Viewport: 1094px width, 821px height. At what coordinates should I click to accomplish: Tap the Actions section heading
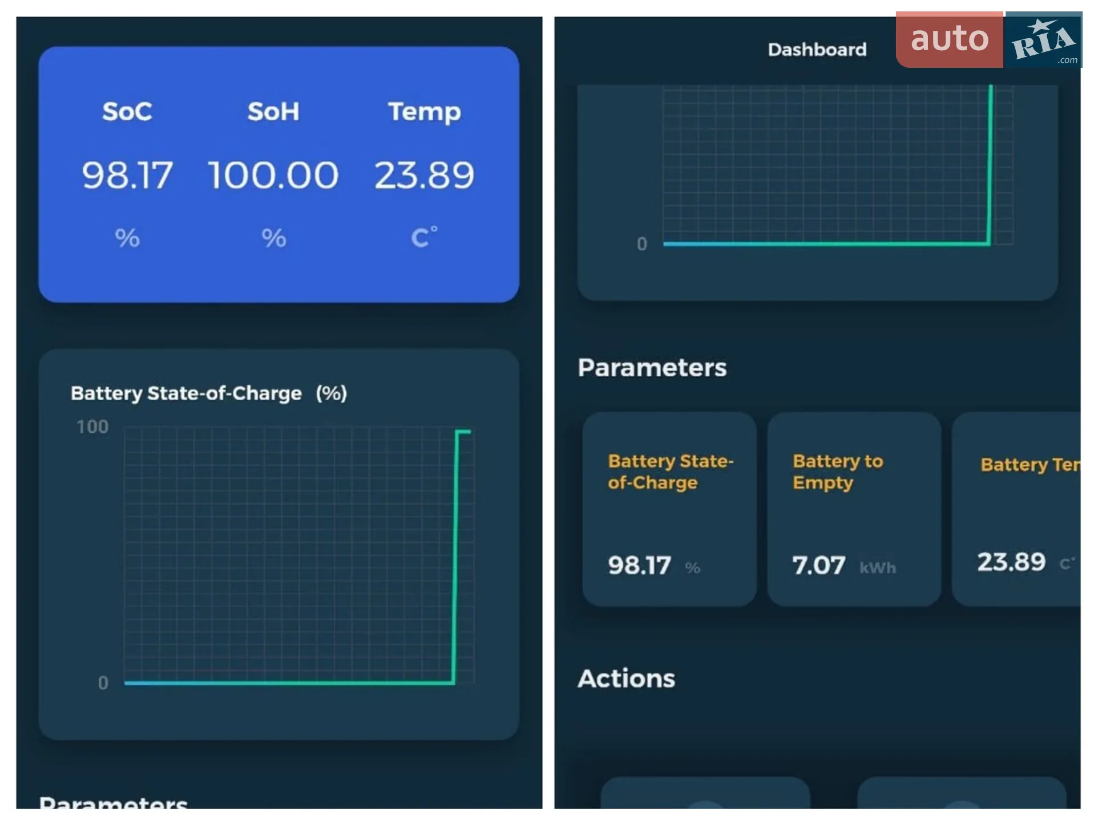tap(626, 678)
